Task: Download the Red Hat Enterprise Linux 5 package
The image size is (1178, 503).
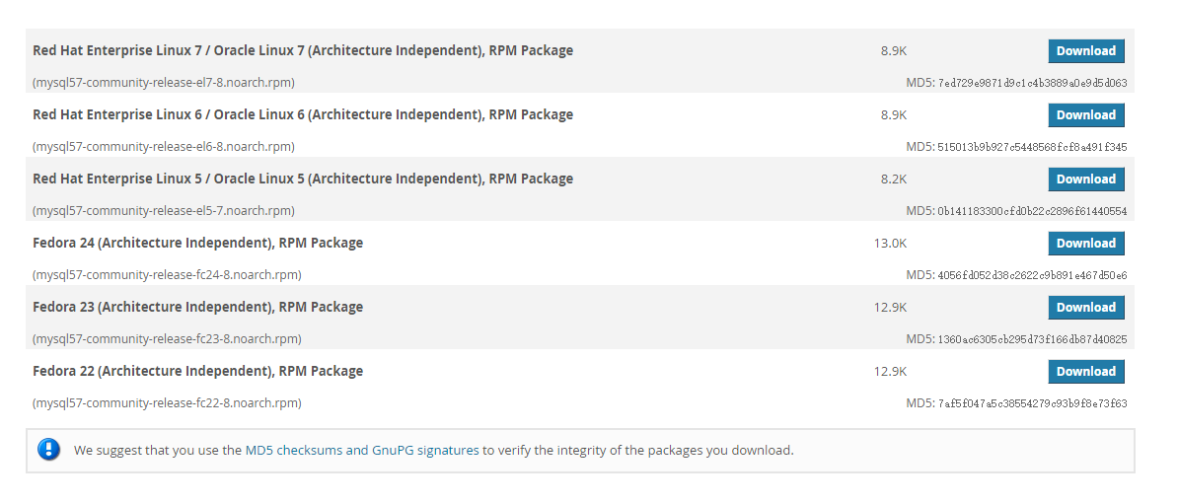Action: click(1085, 180)
